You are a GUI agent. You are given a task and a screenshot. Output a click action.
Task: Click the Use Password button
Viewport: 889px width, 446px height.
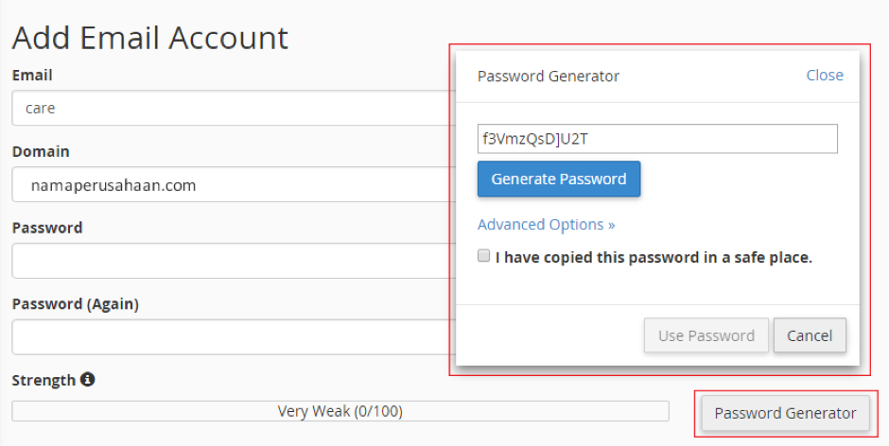706,335
